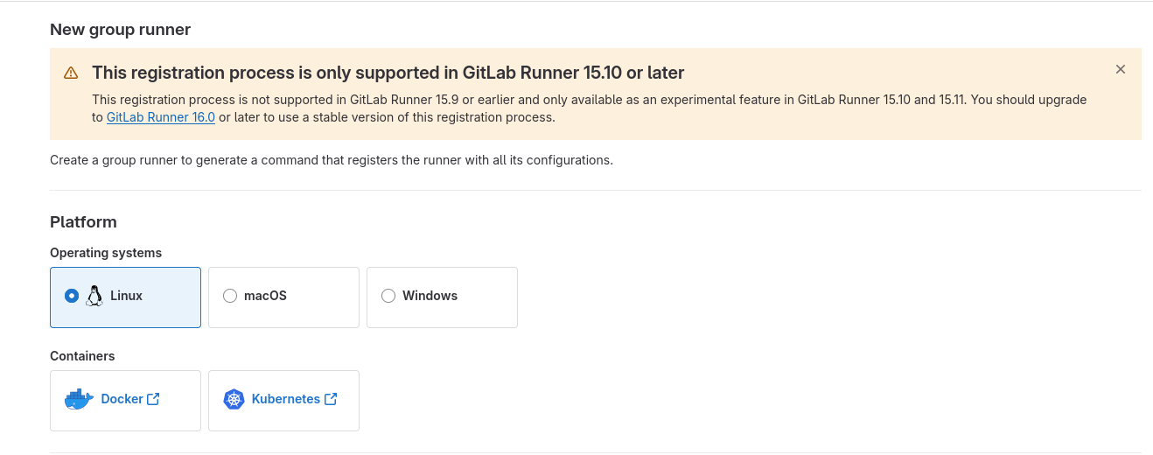
Task: Click the 'New group runner' page heading
Action: (x=120, y=30)
